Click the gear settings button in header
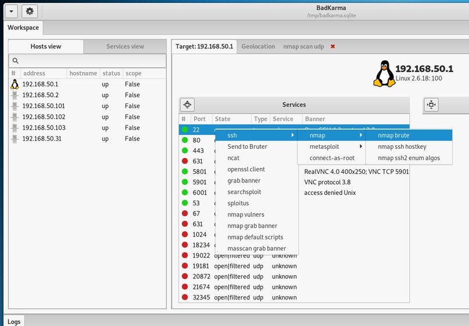Screen dimensions: 469x326 pyautogui.click(x=30, y=11)
